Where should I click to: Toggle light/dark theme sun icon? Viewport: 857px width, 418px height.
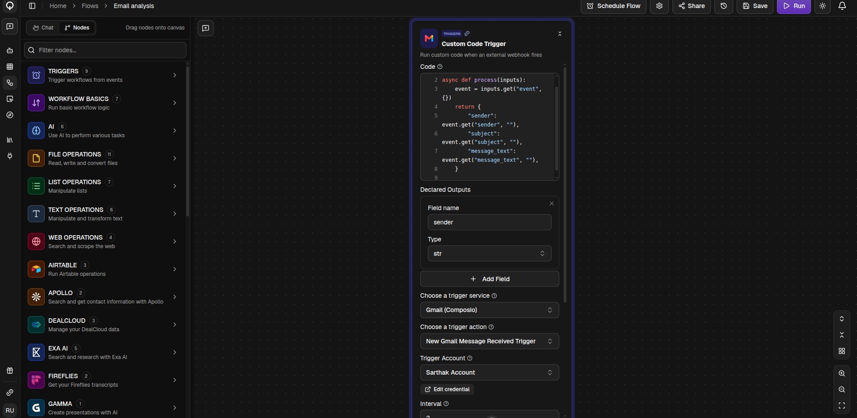click(823, 6)
